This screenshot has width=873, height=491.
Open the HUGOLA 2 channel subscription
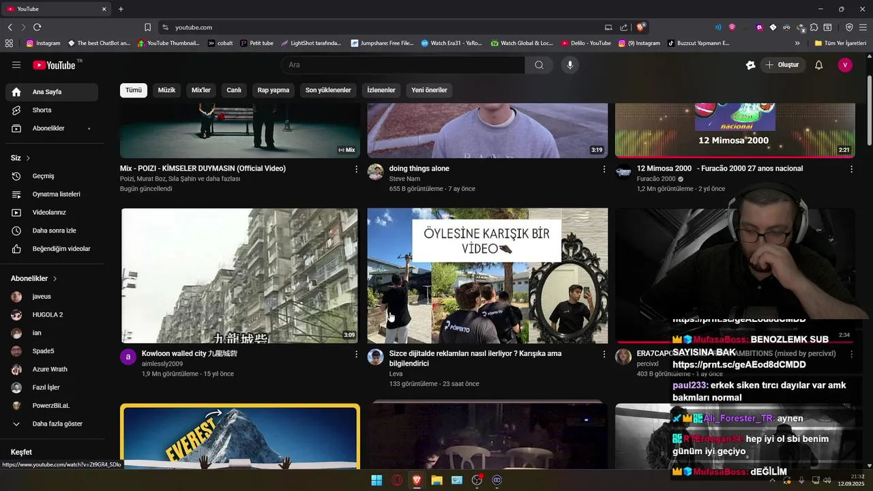[x=52, y=315]
